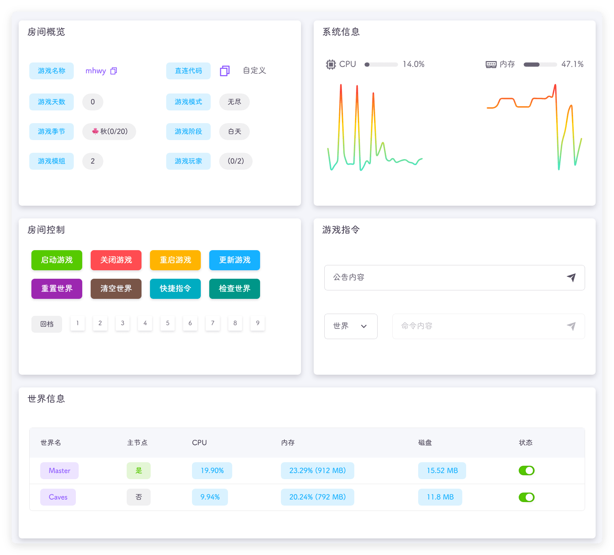Copy the game name mhwy icon
This screenshot has height=555, width=614.
coord(114,71)
